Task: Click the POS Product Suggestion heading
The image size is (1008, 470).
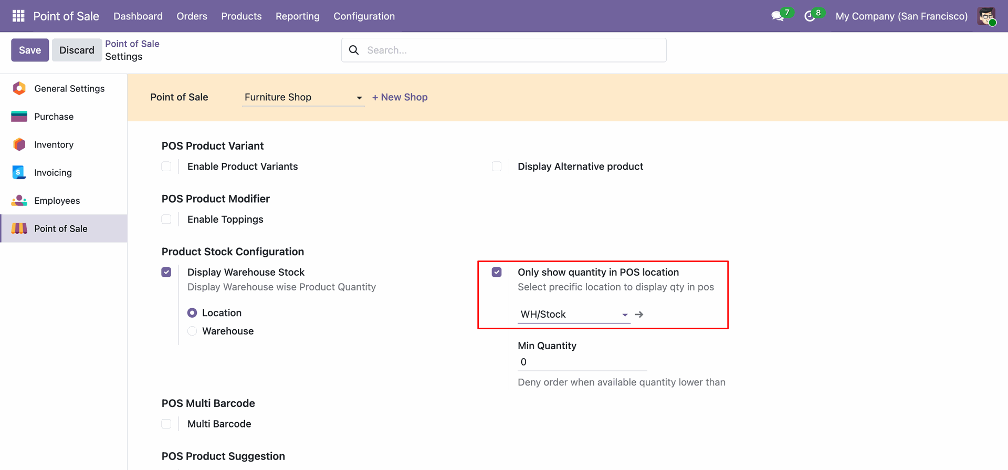Action: (x=223, y=456)
